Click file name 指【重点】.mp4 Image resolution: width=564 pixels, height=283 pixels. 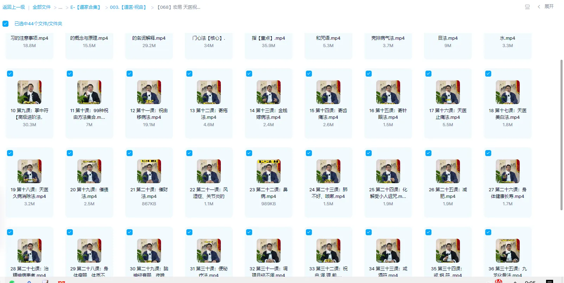268,38
